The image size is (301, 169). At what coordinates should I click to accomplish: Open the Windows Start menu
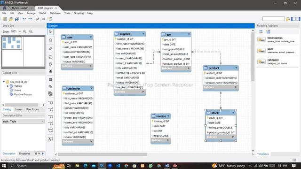pyautogui.click(x=4, y=166)
